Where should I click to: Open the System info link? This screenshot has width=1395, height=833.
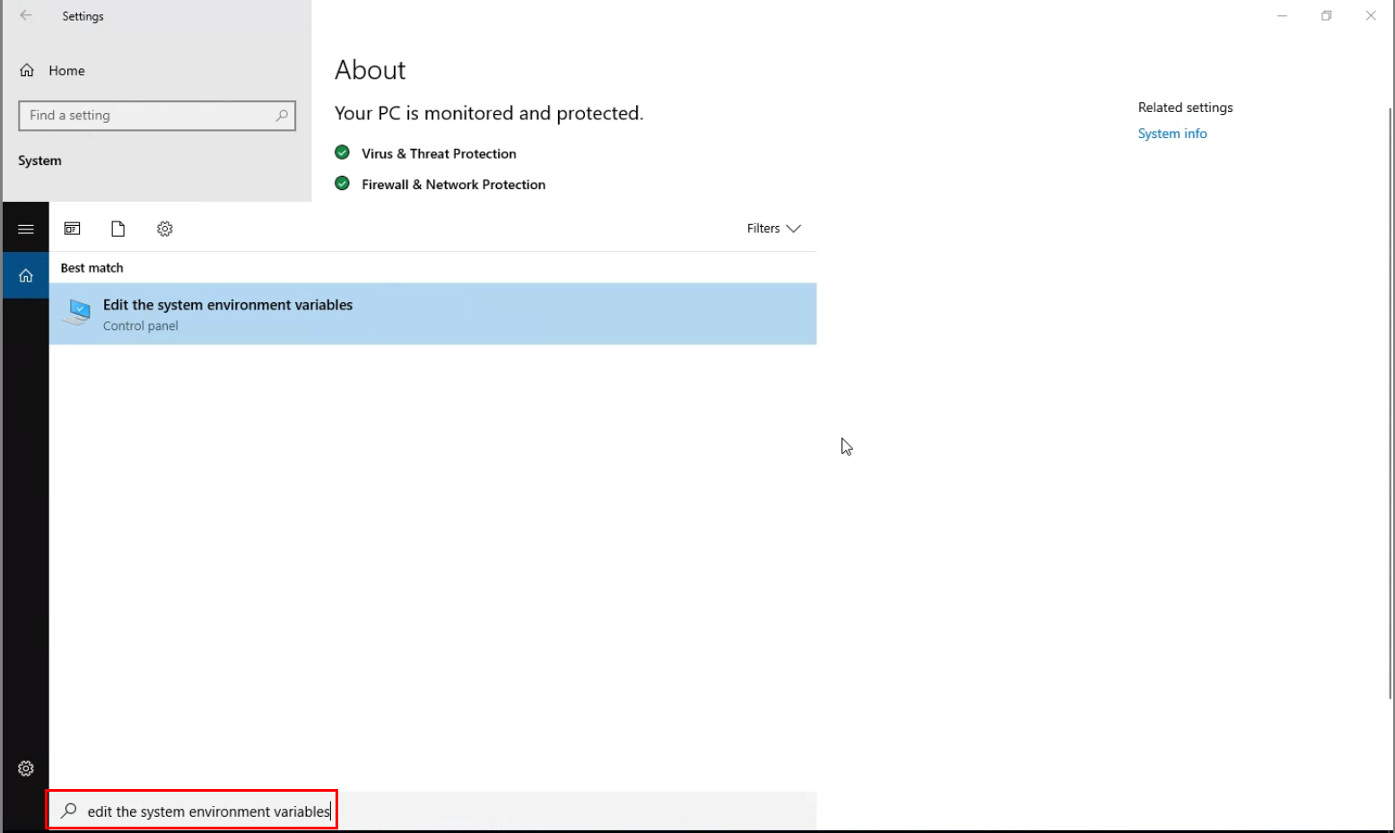[1172, 133]
